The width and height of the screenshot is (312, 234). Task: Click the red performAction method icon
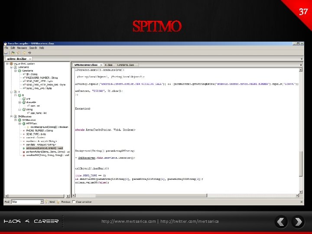point(24,152)
